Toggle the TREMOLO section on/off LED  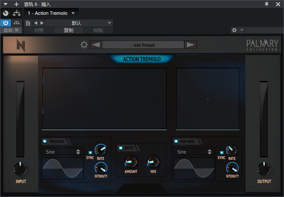(44, 141)
